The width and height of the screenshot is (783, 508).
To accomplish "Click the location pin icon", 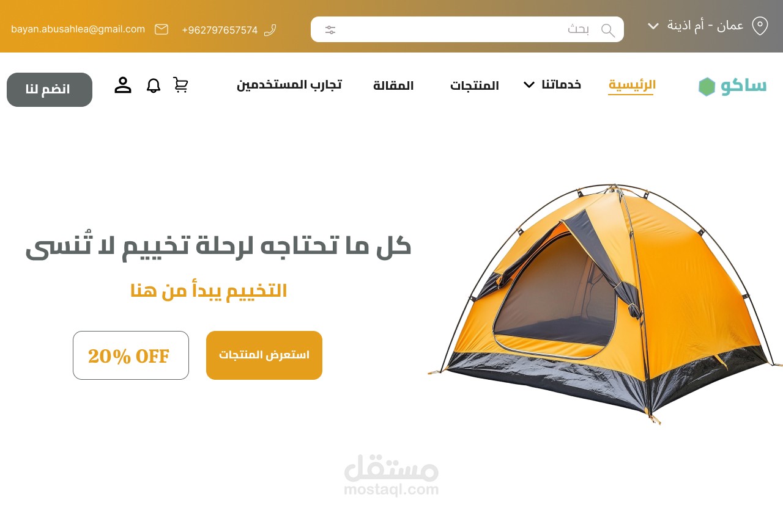I will [x=760, y=26].
